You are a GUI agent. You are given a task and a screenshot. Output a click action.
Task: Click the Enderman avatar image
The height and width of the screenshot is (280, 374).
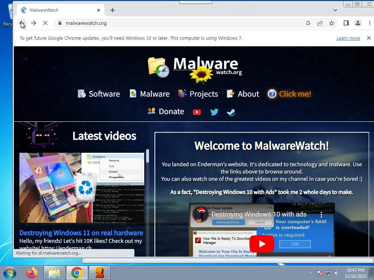[x=41, y=135]
